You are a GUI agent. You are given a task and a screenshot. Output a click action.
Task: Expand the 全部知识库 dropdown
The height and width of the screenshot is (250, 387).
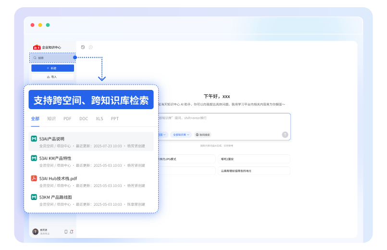(x=181, y=135)
